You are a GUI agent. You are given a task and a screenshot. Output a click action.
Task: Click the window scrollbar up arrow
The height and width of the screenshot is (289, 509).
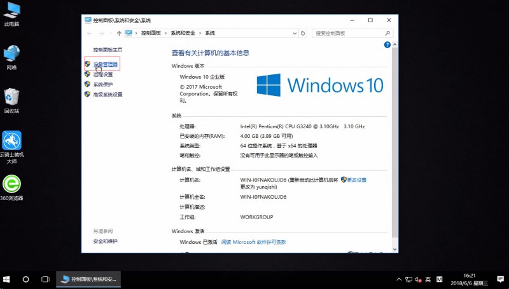pos(394,44)
